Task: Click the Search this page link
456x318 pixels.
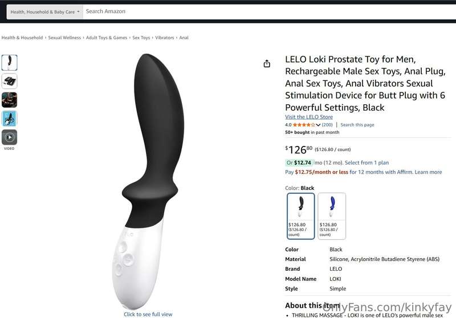Action: tap(357, 125)
